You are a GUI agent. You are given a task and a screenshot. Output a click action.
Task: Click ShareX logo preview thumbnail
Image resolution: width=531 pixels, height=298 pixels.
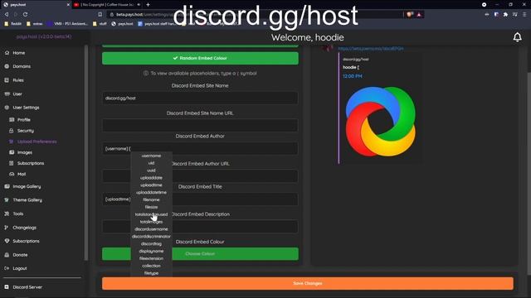[x=380, y=122]
